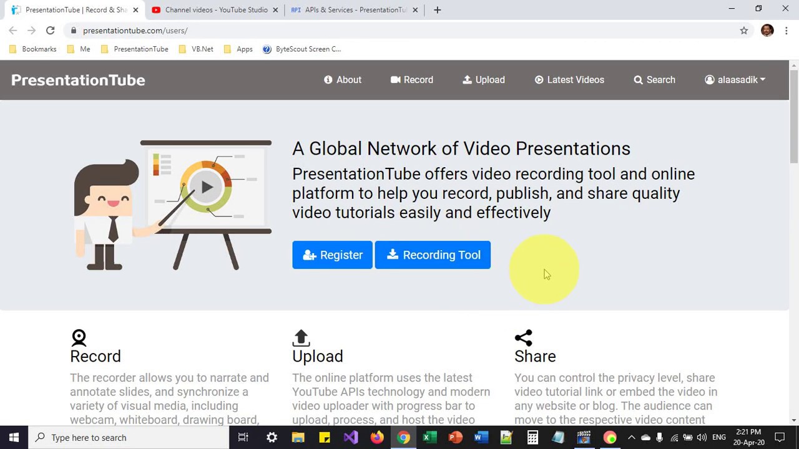Open PowerPoint from the taskbar
This screenshot has height=449, width=799.
[x=455, y=438]
